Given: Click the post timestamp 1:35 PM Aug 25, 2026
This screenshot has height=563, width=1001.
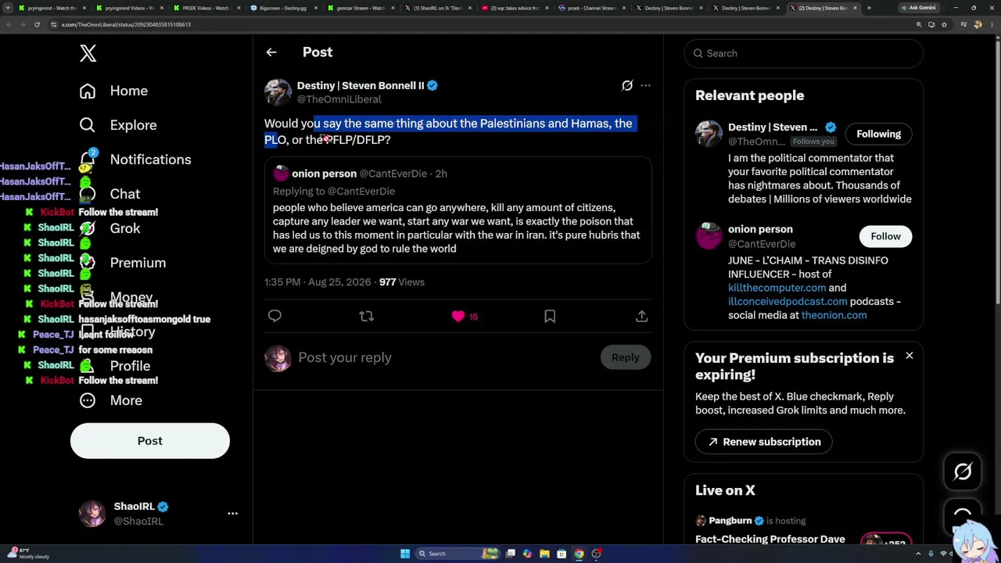Looking at the screenshot, I should tap(318, 282).
